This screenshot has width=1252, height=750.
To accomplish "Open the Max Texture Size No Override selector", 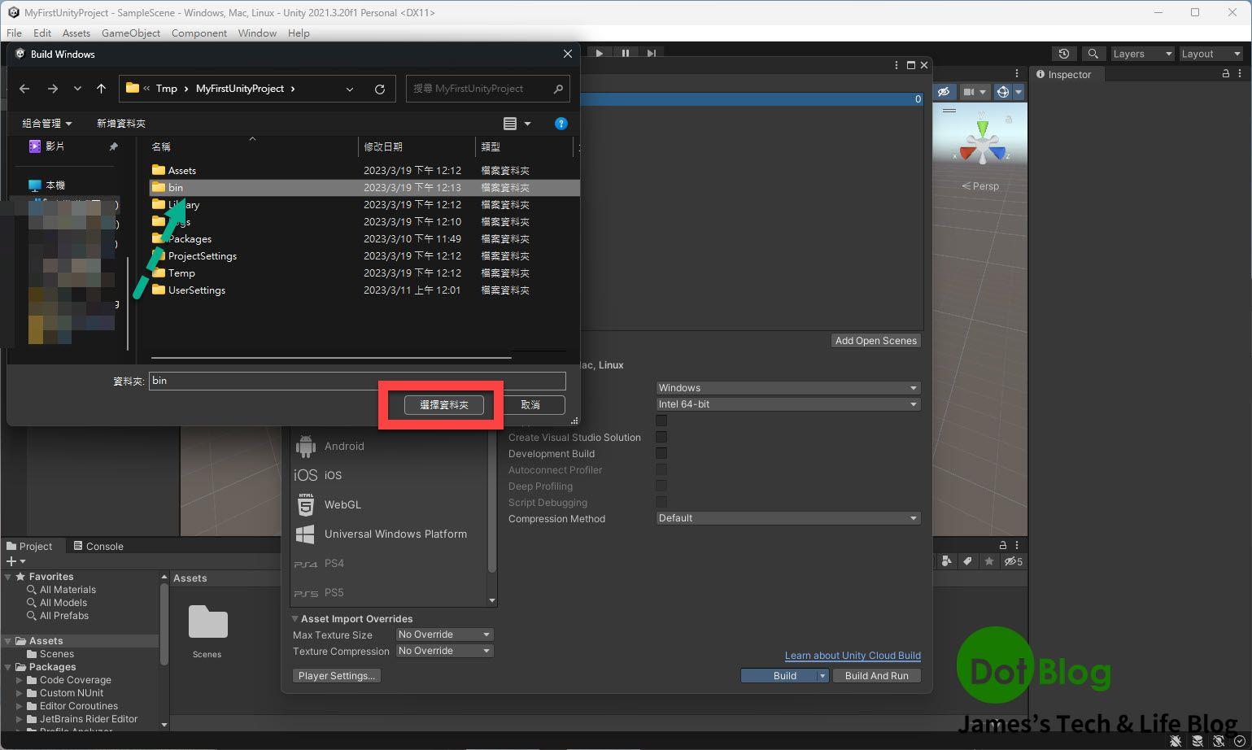I will (444, 634).
